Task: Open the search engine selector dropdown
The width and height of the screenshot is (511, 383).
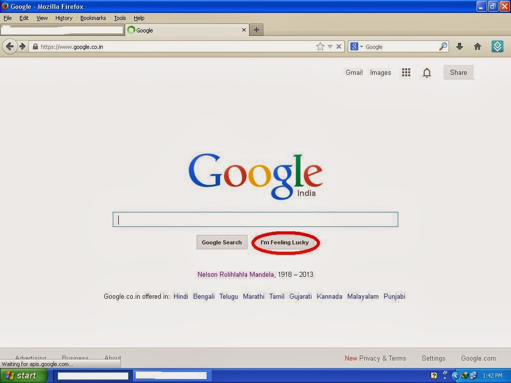Action: (356, 46)
